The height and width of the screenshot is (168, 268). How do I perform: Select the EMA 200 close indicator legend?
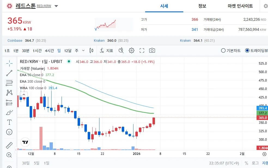pyautogui.click(x=32, y=82)
